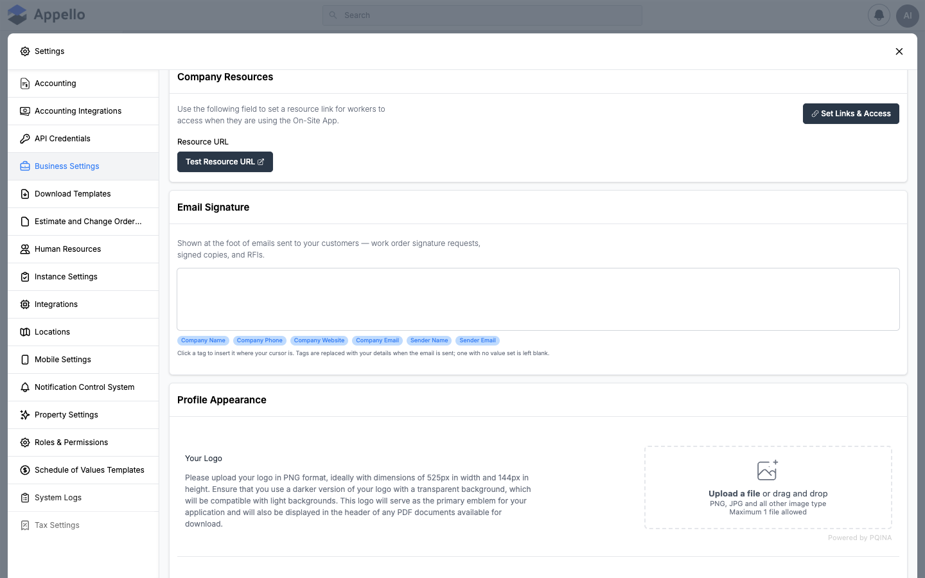Click the Accounting Integrations icon

click(x=25, y=111)
